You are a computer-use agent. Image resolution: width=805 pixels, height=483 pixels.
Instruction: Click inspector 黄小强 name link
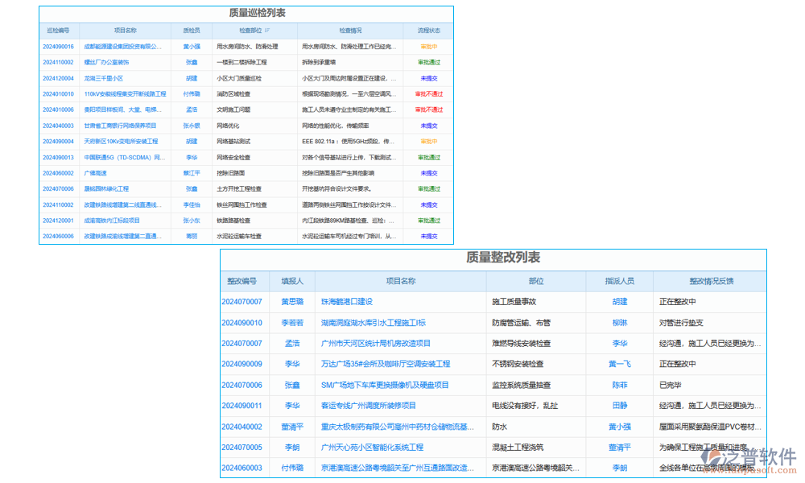coord(192,46)
